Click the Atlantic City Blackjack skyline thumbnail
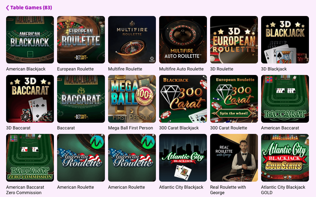 [183, 158]
